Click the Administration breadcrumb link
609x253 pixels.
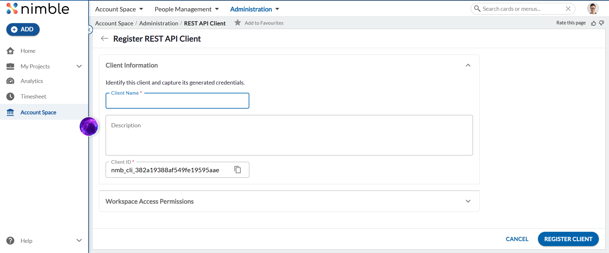coord(159,23)
